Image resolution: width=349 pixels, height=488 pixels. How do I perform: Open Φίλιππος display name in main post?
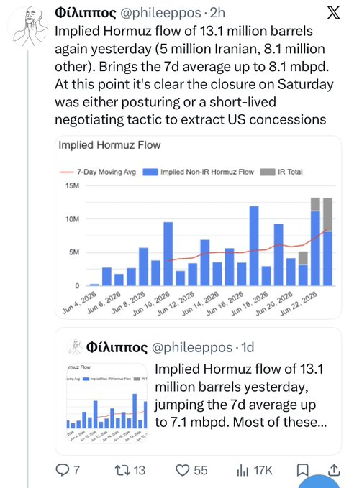[x=85, y=13]
